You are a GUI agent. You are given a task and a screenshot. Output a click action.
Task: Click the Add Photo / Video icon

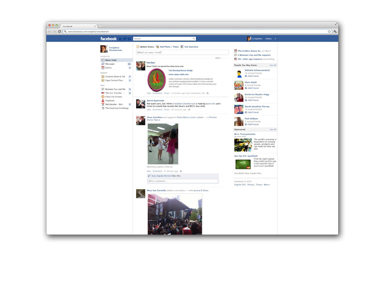tap(158, 47)
